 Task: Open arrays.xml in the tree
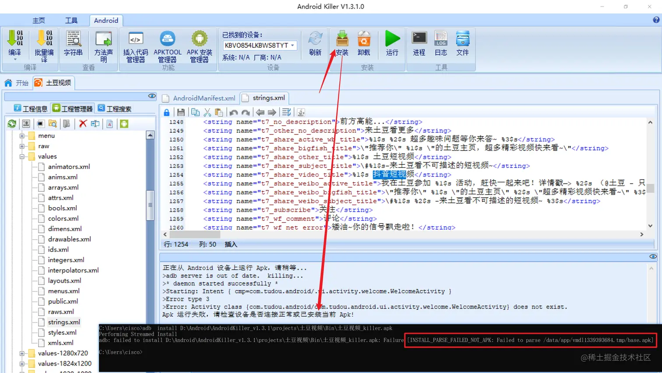tap(63, 188)
